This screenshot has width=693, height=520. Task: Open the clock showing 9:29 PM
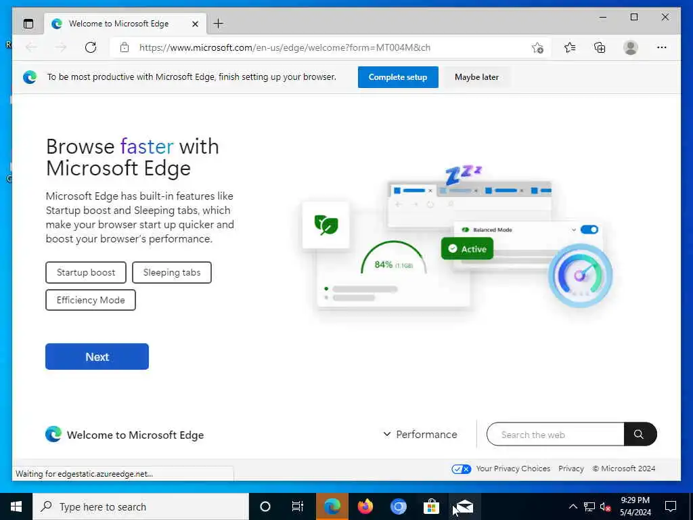[635, 506]
